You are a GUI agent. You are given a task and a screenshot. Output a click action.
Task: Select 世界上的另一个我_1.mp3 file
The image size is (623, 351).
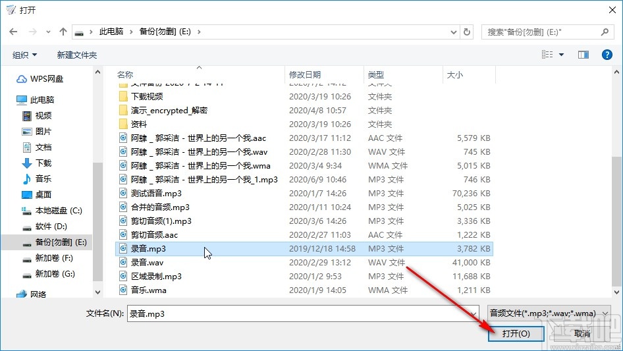click(204, 180)
